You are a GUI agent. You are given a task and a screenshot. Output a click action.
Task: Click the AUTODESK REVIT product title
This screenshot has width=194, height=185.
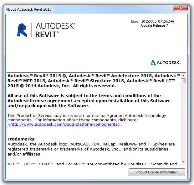(55, 30)
